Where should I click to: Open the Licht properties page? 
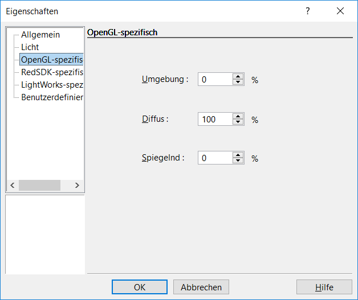click(30, 47)
